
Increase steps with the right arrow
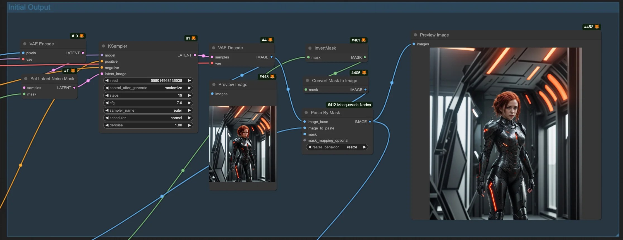(189, 95)
